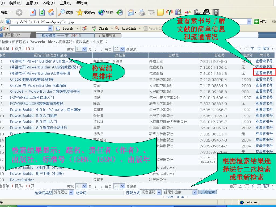Screen dimensions: 276x207
Task: Click 查看索书号 for row 7-113-03090-4
Action: click(x=264, y=79)
